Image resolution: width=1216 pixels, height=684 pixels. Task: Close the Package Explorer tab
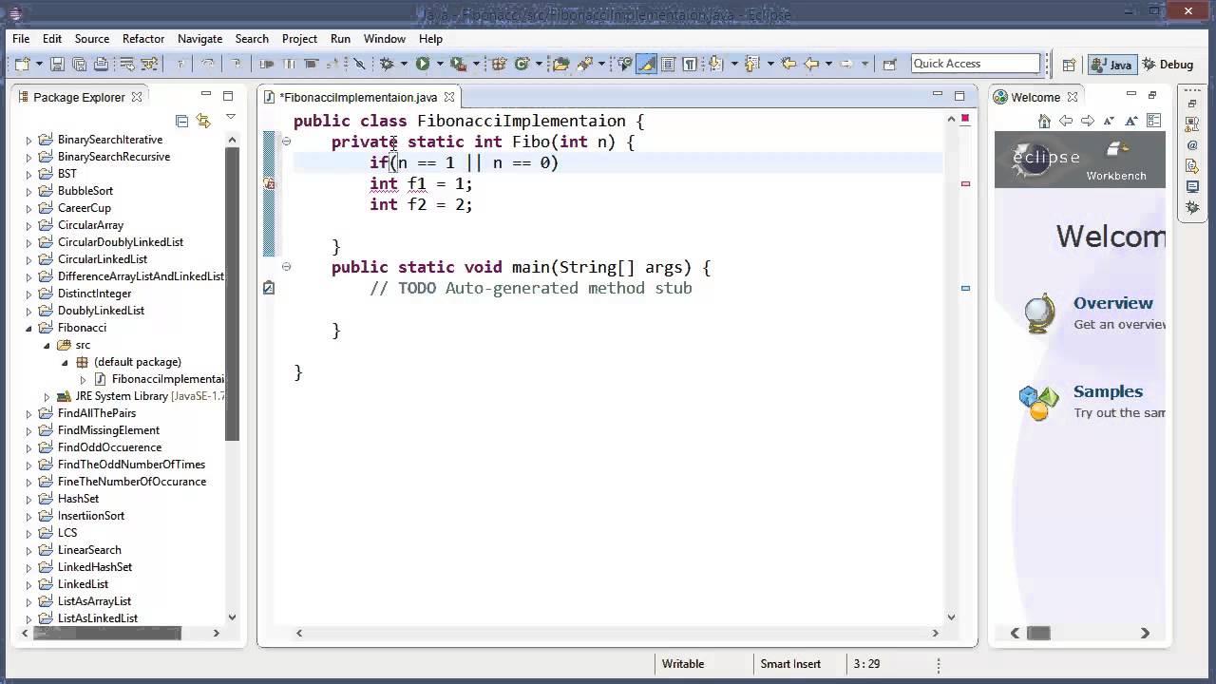[137, 97]
